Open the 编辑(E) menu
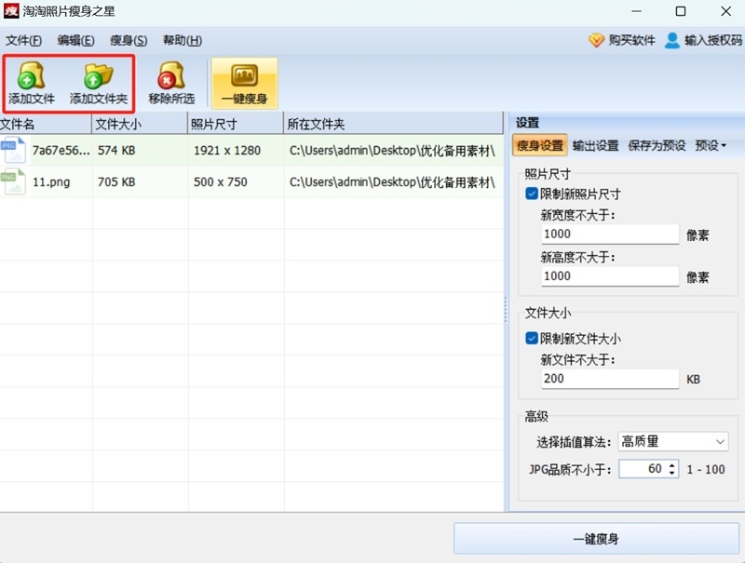 (x=75, y=40)
